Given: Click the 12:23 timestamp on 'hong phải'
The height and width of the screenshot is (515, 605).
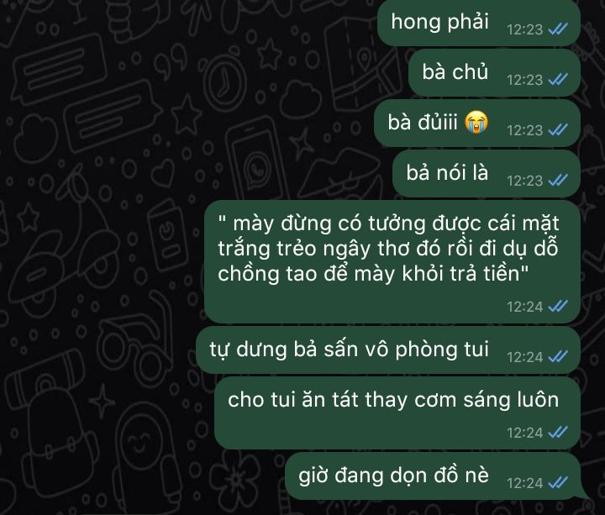Looking at the screenshot, I should pos(524,29).
